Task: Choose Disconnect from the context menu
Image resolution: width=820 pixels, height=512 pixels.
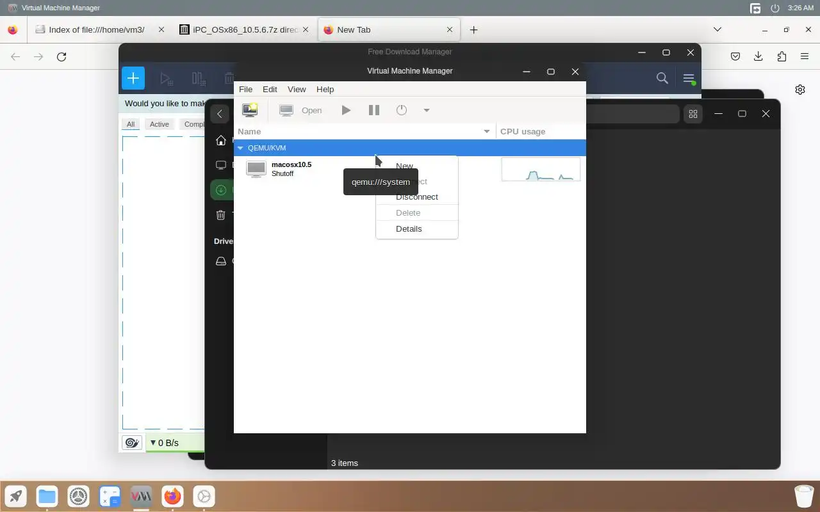Action: click(416, 196)
